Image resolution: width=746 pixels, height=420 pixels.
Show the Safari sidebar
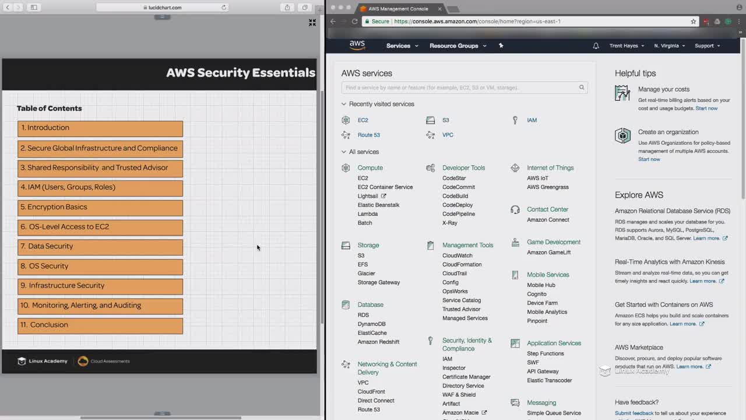[x=34, y=8]
